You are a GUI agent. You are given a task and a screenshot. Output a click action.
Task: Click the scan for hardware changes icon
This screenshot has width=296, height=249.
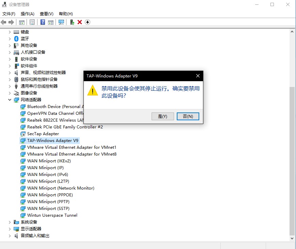pos(61,22)
